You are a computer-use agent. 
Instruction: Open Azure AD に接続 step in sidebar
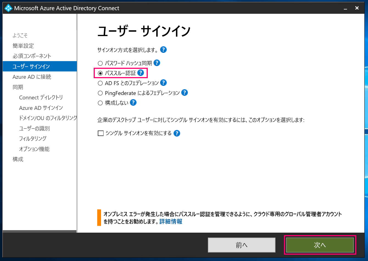(x=32, y=77)
